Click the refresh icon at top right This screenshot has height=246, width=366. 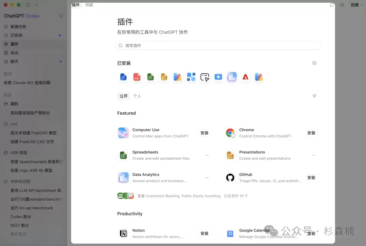pos(332,5)
